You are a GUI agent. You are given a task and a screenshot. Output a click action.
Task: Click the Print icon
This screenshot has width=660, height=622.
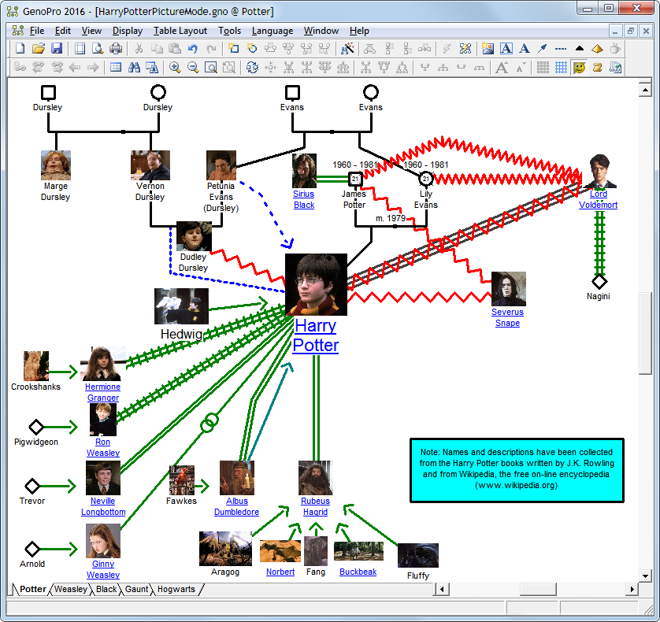(x=116, y=49)
